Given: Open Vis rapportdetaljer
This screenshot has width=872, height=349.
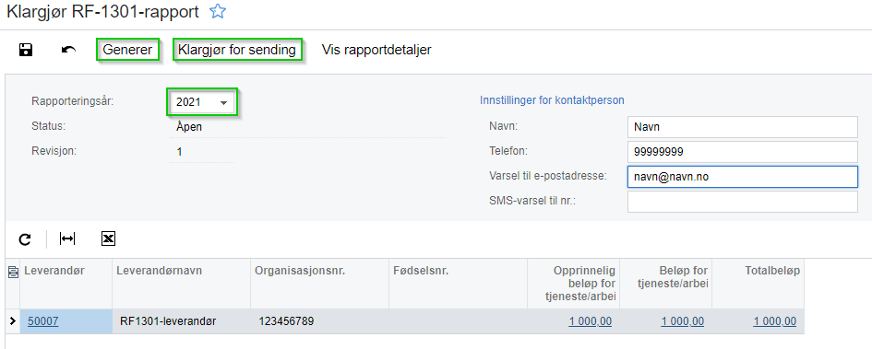Looking at the screenshot, I should 376,50.
